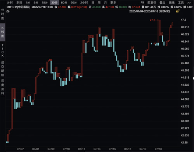Screen dimensions: 194x152
Task: Select the K线图 sidebar view
Action: (x=3, y=32)
